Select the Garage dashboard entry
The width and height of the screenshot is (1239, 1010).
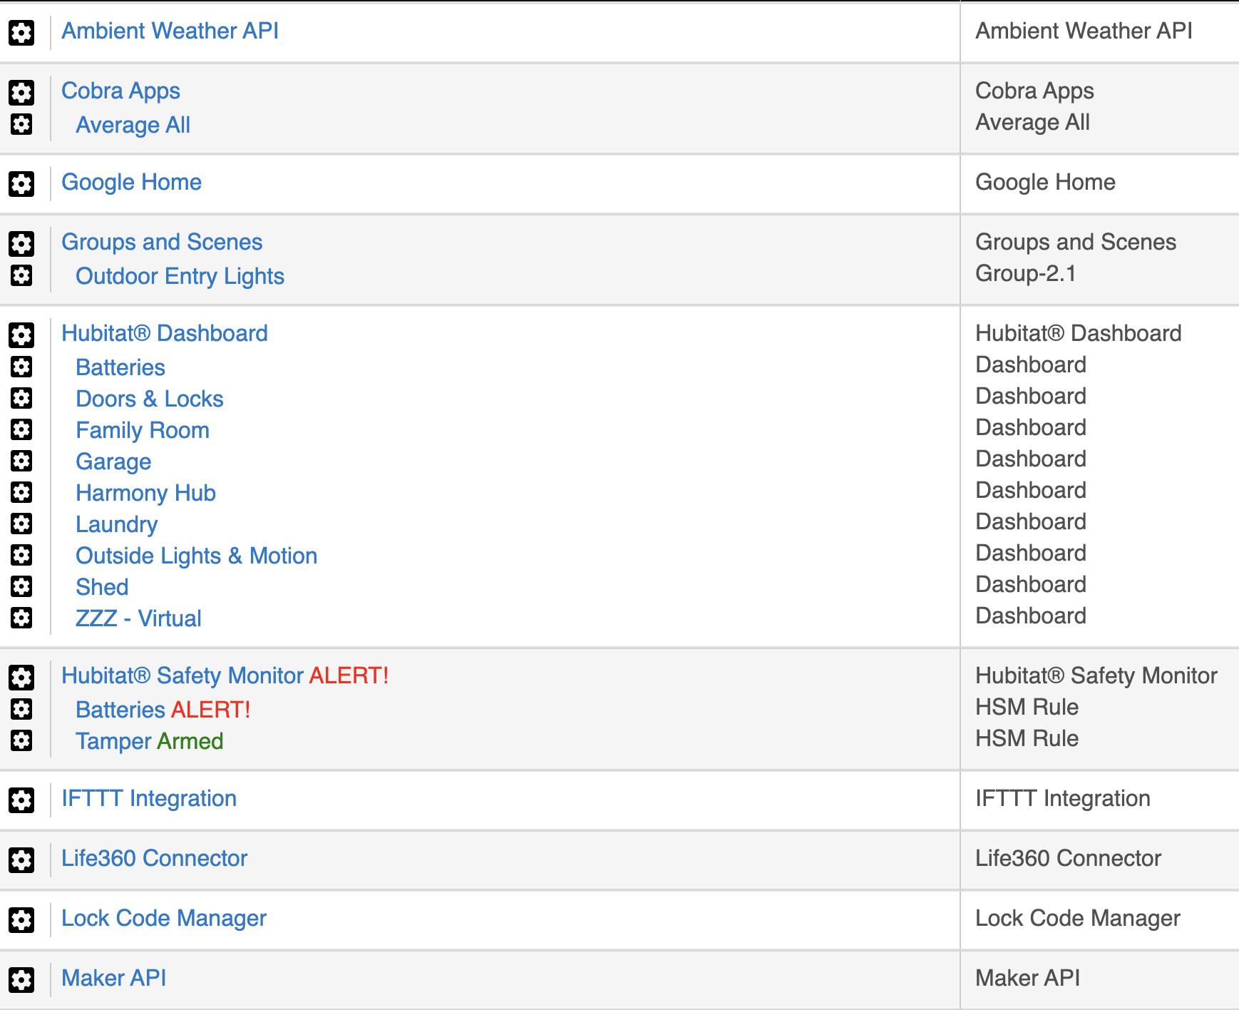point(113,461)
